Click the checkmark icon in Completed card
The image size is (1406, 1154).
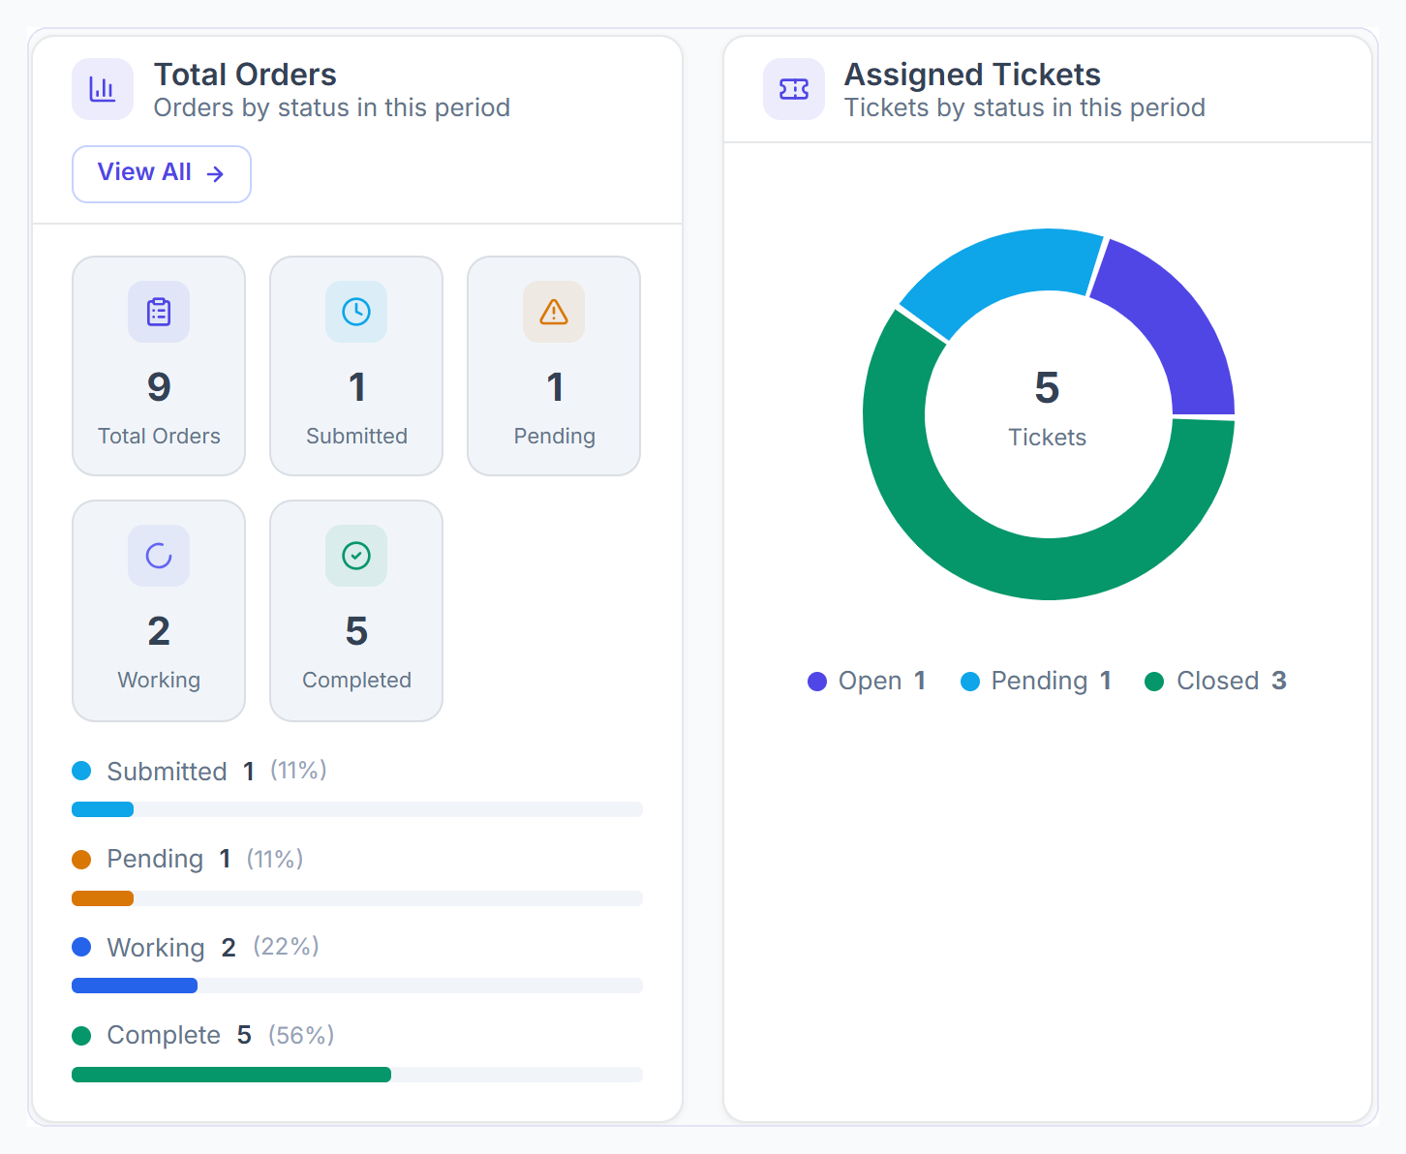click(356, 556)
